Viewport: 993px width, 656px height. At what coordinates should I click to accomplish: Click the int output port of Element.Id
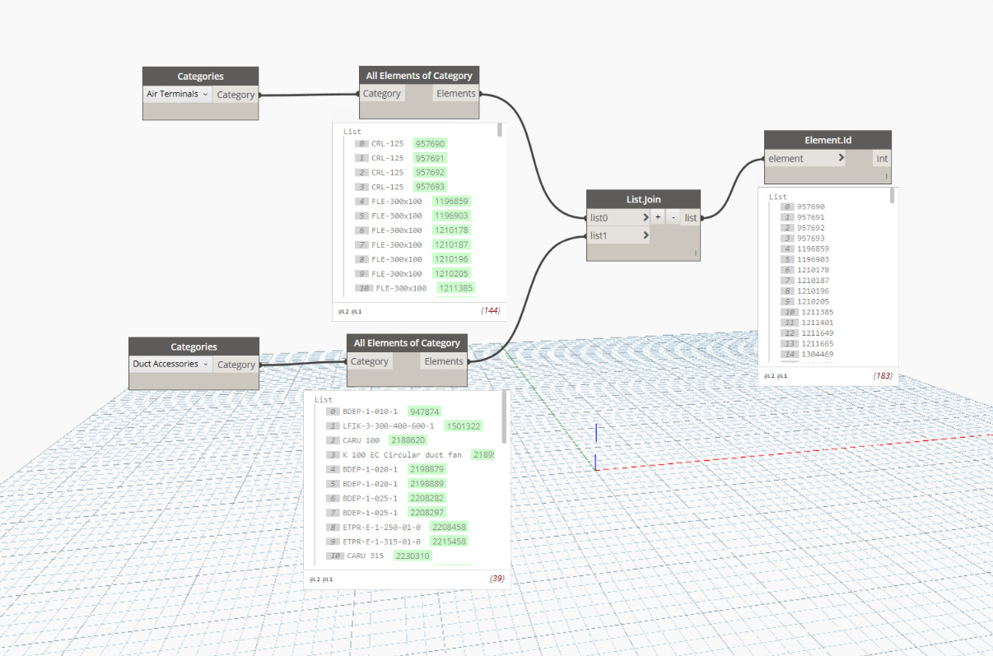point(882,158)
